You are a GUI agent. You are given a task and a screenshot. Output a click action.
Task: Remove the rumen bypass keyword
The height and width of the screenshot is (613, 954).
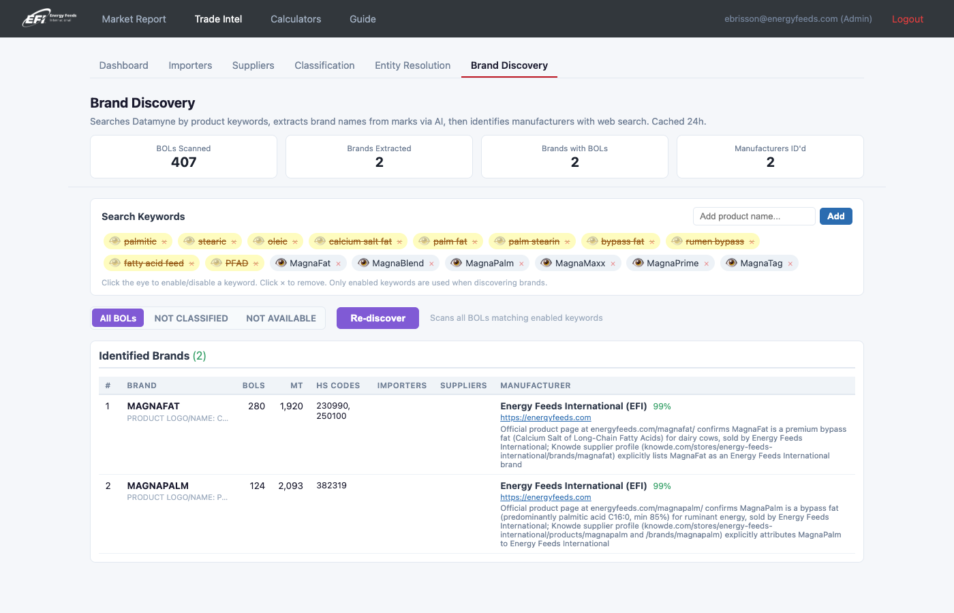[752, 242]
